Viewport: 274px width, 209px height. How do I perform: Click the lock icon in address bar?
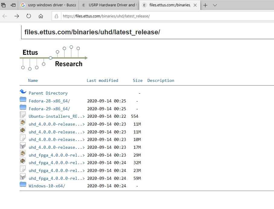pyautogui.click(x=56, y=16)
